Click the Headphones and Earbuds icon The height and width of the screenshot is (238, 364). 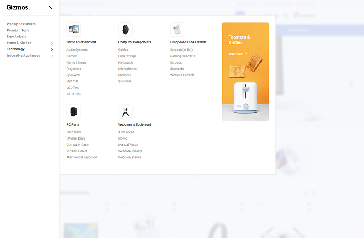click(x=177, y=30)
